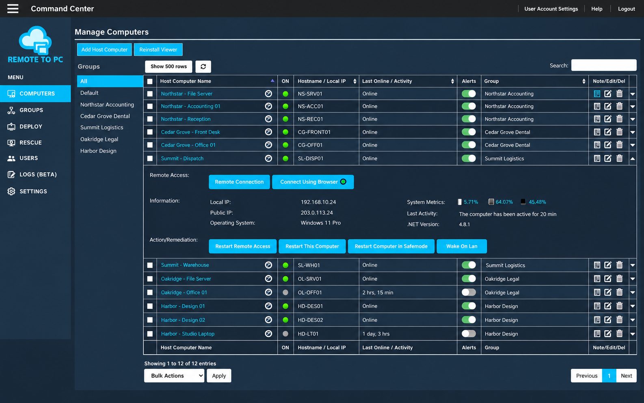This screenshot has width=644, height=403.
Task: Sort by Host Computer Name column
Action: pos(217,81)
